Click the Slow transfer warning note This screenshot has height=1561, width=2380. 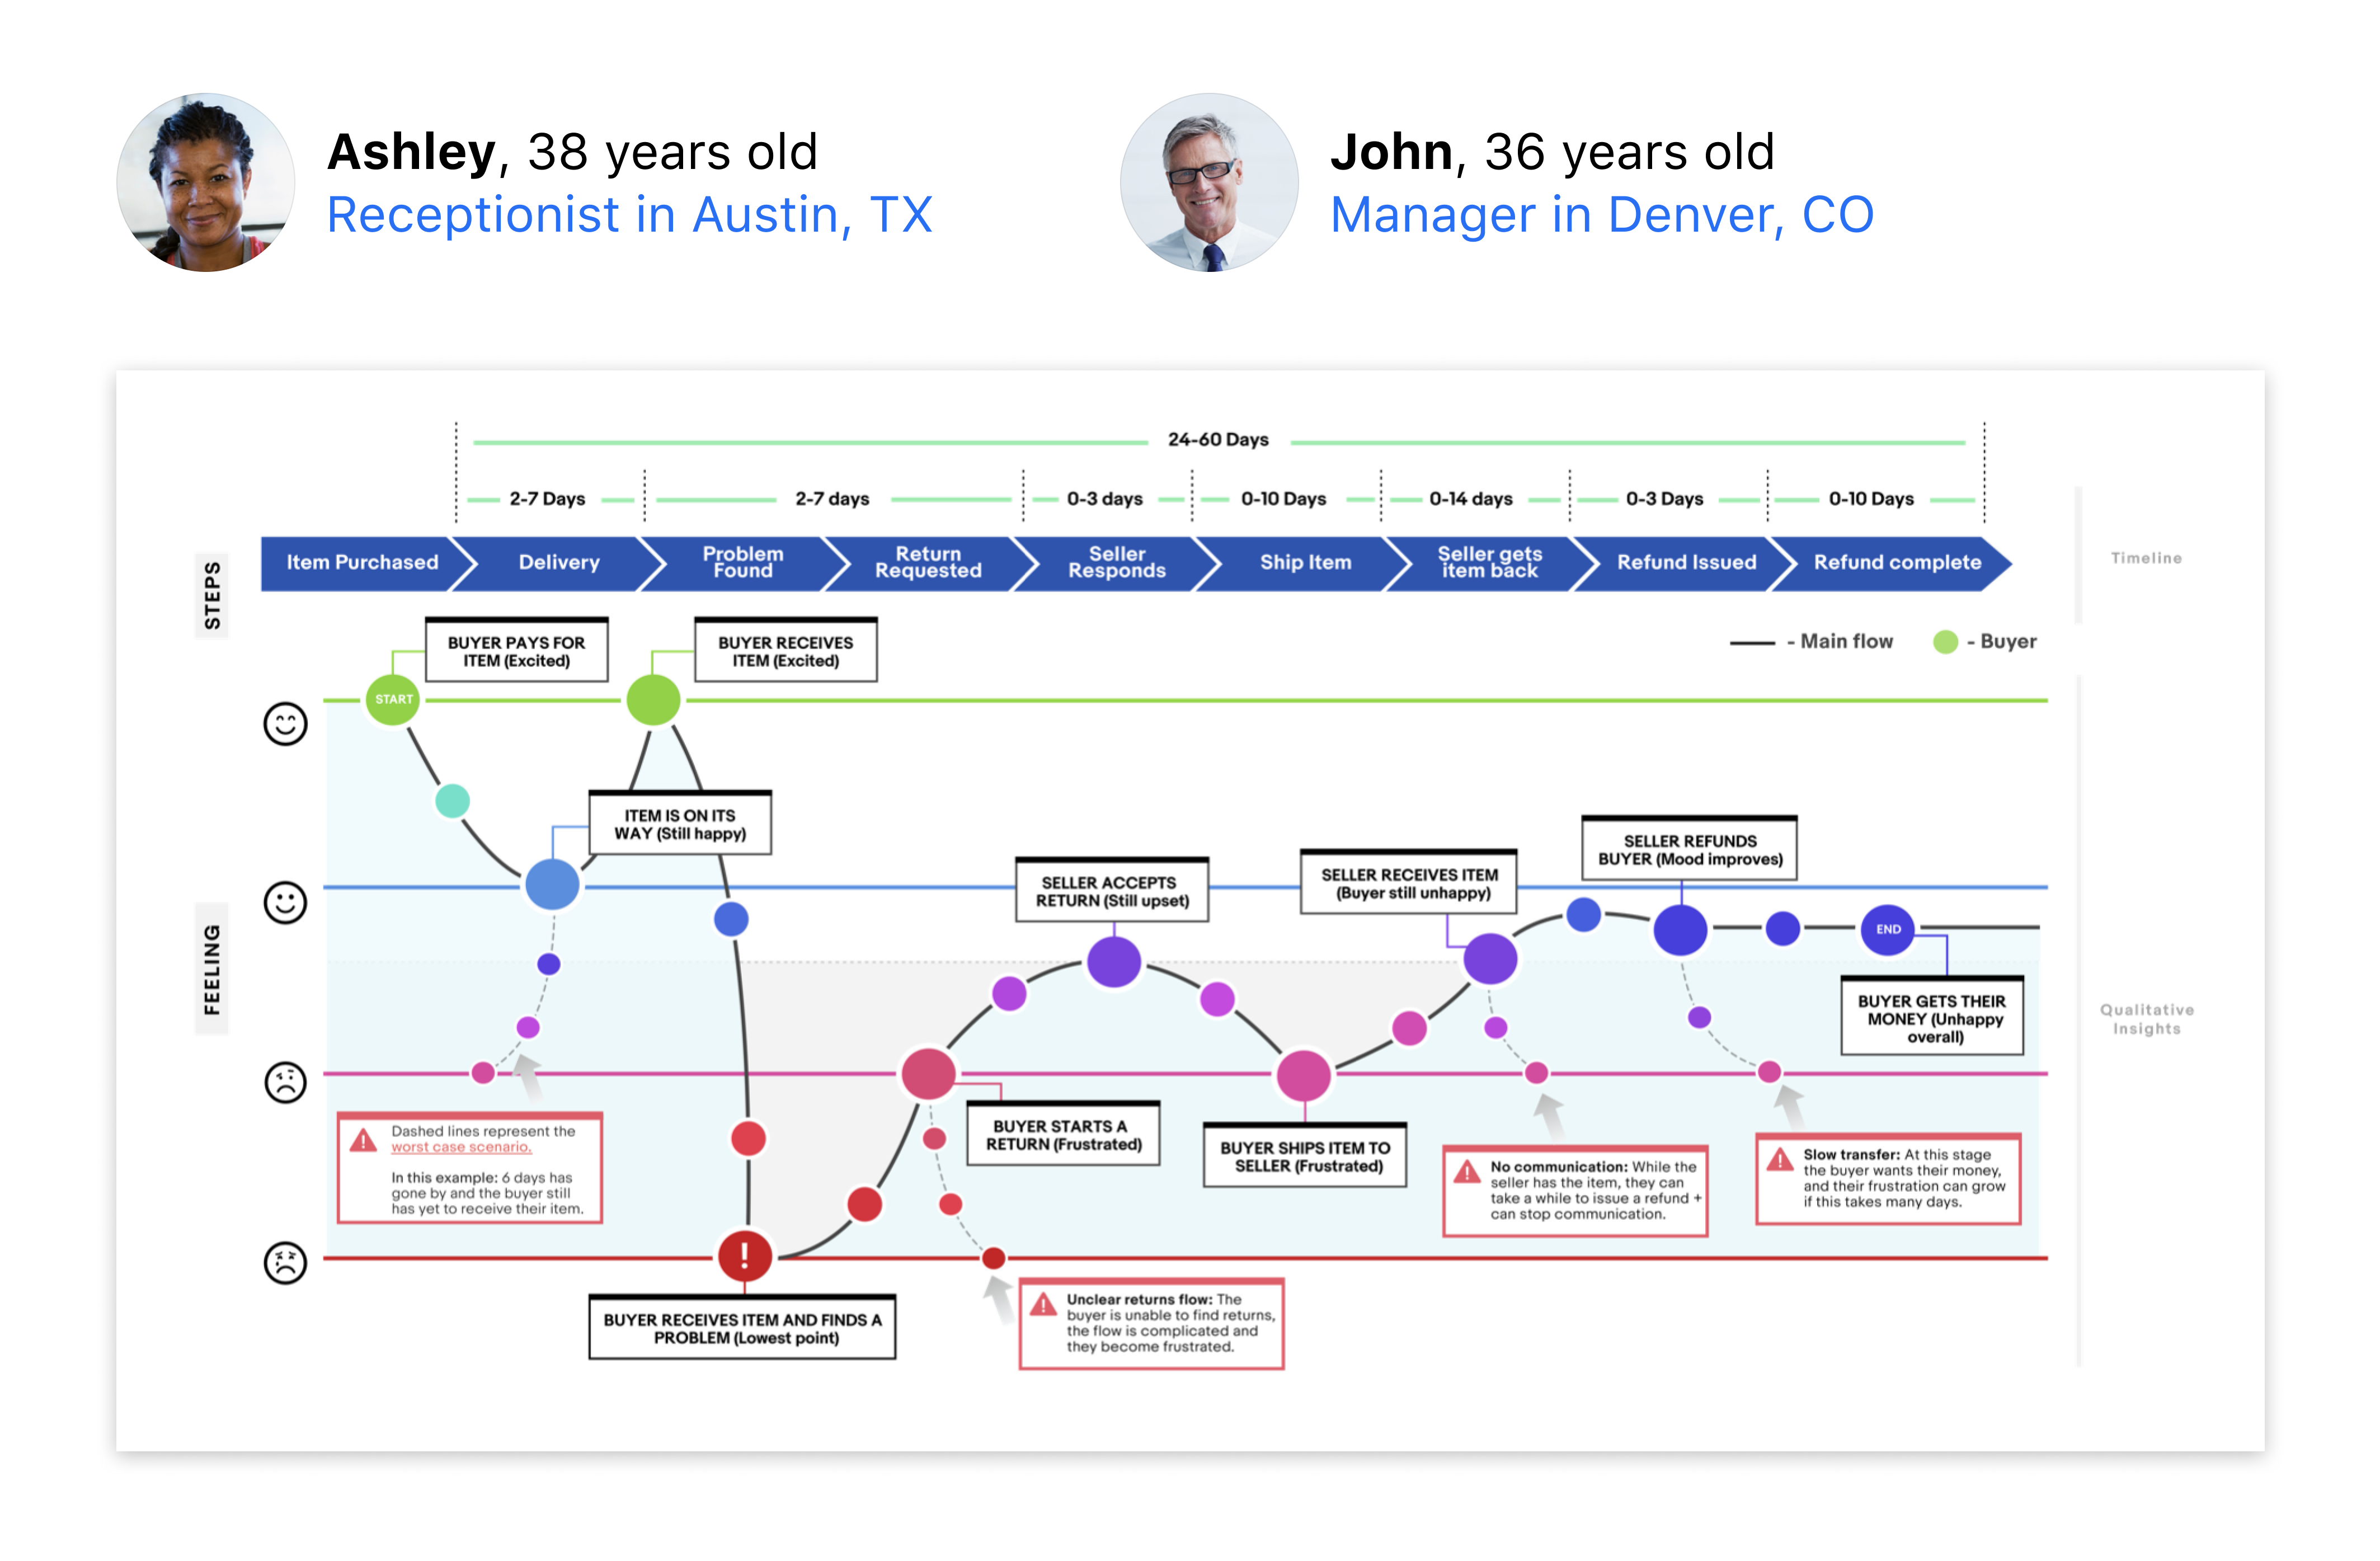(x=1888, y=1179)
